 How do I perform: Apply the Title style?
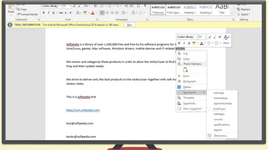tap(222, 10)
